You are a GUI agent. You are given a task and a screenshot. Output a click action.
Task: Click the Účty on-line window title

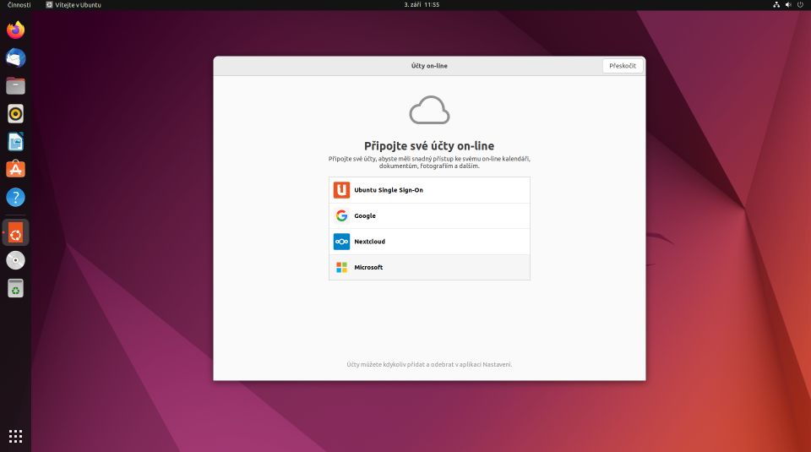pyautogui.click(x=429, y=66)
